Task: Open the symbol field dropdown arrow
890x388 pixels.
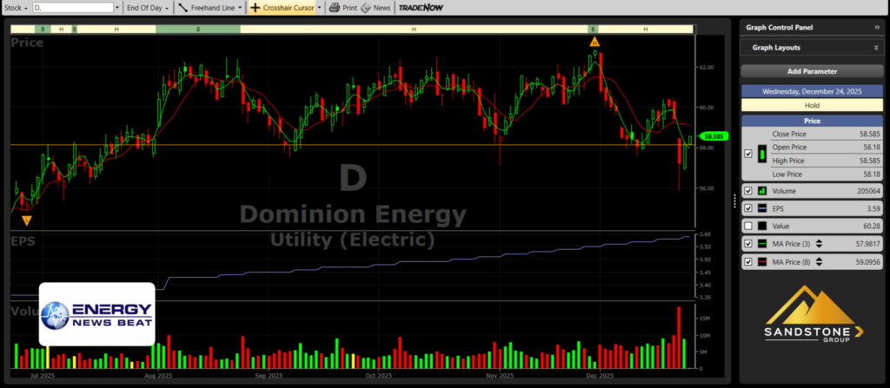Action: (117, 8)
